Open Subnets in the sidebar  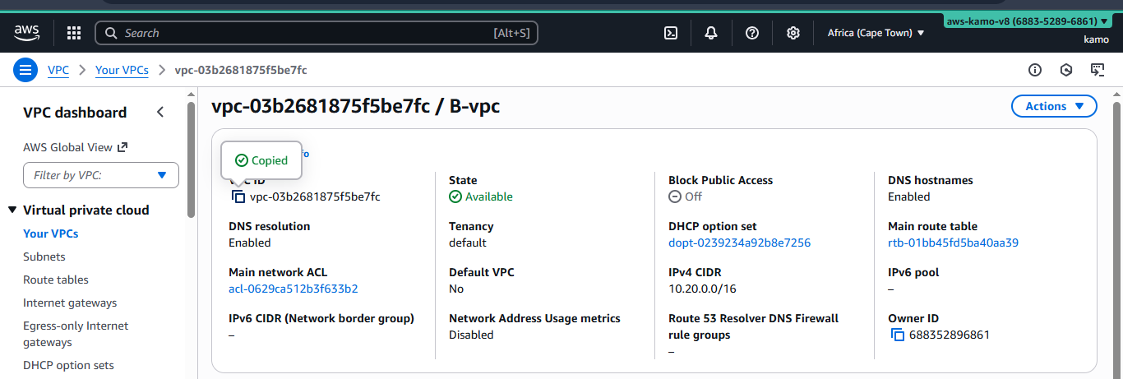tap(44, 257)
